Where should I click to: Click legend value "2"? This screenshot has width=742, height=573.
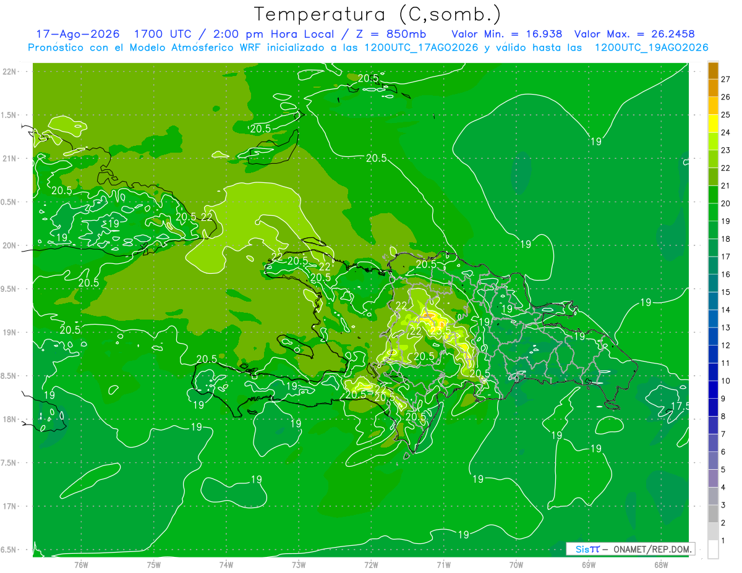tap(723, 523)
